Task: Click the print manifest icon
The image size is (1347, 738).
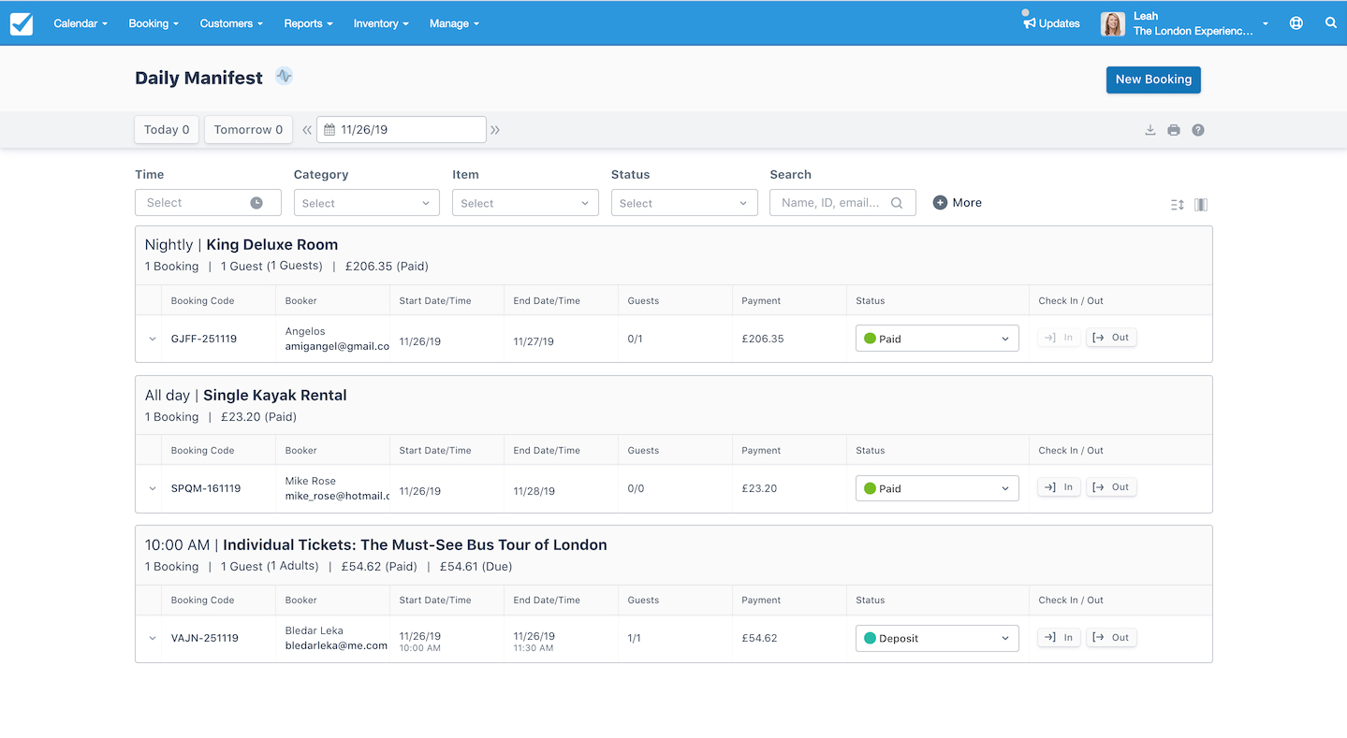Action: tap(1174, 130)
